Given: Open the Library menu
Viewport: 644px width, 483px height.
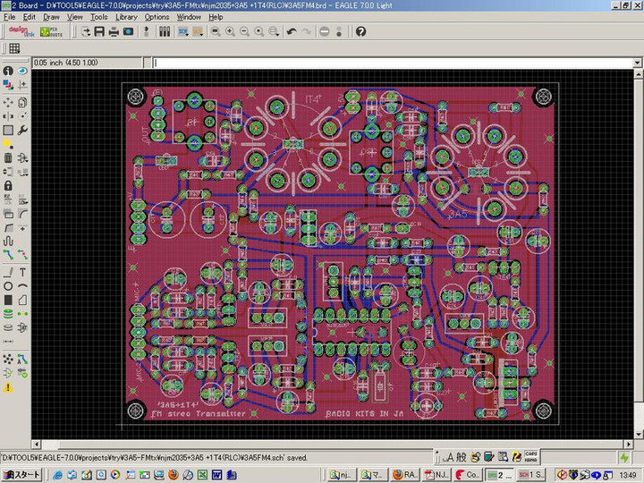Looking at the screenshot, I should 126,17.
